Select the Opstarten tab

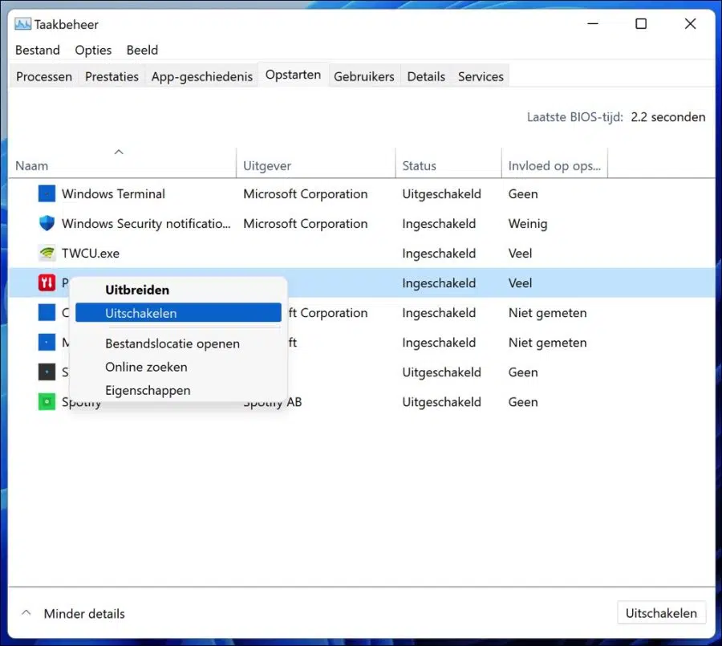293,75
